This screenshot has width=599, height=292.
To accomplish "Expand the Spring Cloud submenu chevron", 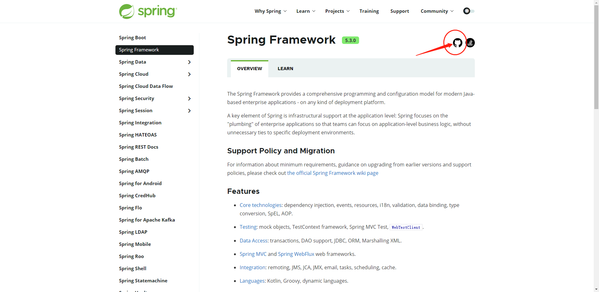I will tap(189, 74).
